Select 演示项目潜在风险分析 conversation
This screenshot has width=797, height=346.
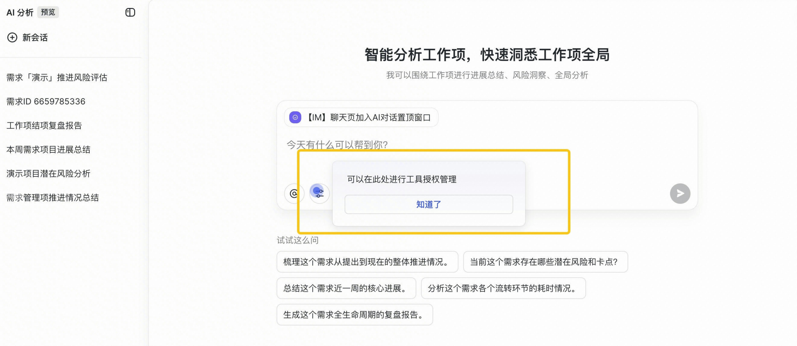click(48, 174)
